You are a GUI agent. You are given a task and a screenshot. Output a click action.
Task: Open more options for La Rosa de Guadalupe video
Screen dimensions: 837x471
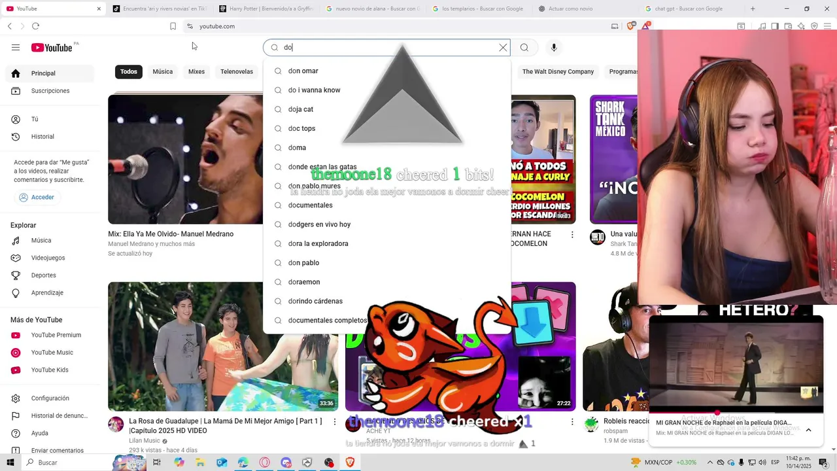335,422
